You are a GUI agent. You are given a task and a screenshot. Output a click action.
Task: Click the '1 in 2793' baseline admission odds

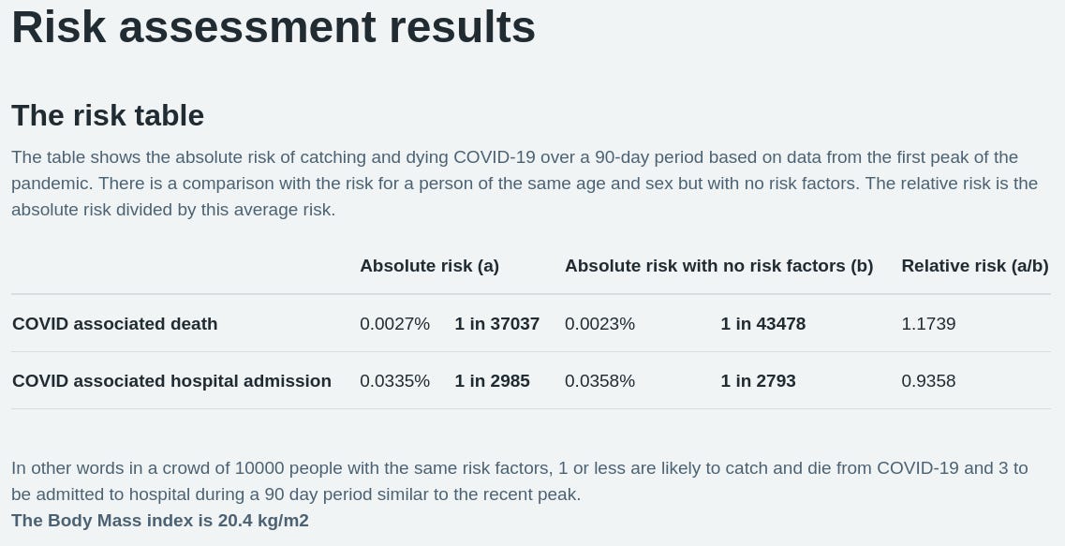[758, 381]
